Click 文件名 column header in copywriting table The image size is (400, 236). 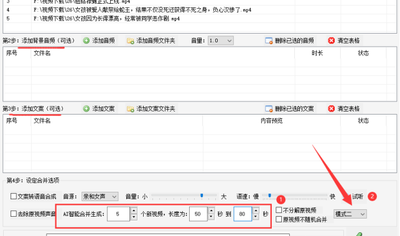(x=42, y=121)
